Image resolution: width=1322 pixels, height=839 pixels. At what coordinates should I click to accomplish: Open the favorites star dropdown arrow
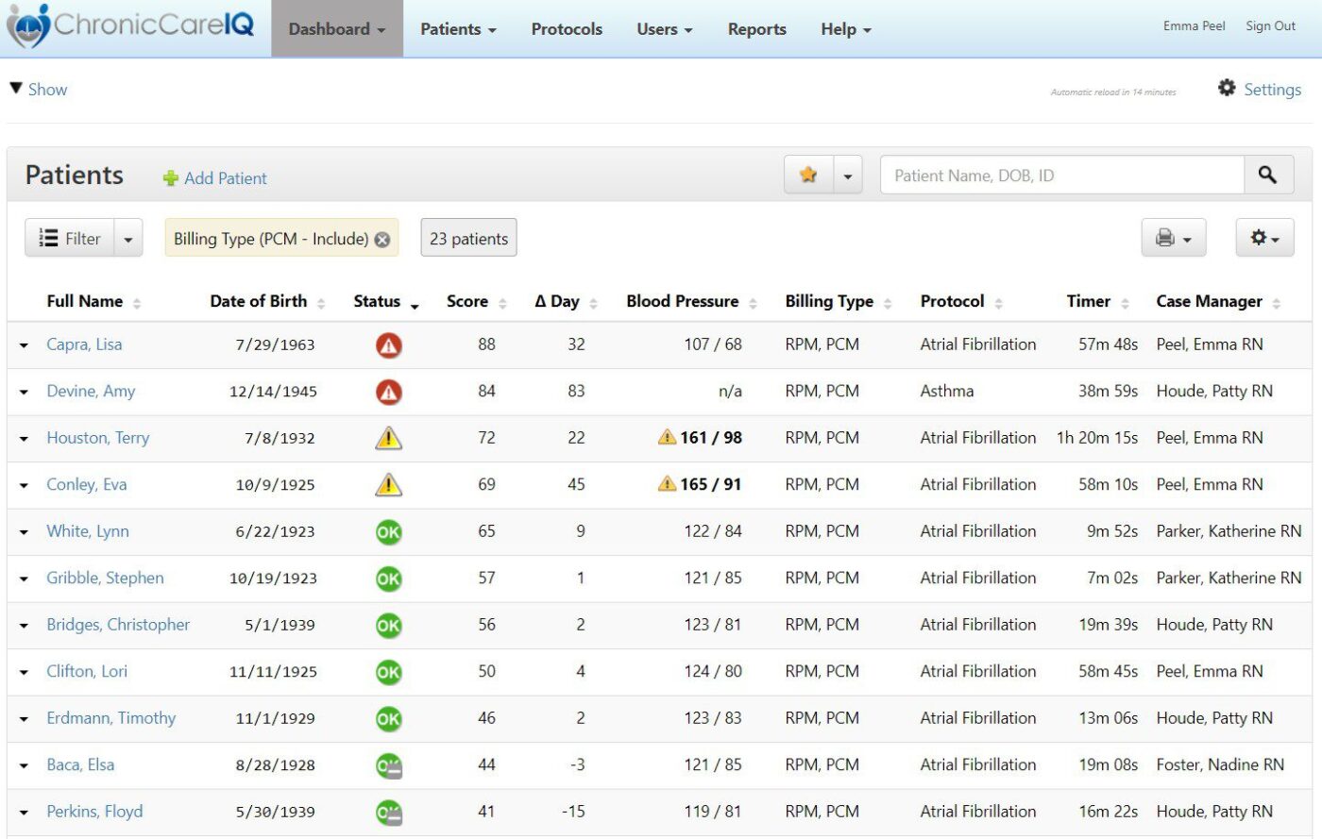click(848, 176)
